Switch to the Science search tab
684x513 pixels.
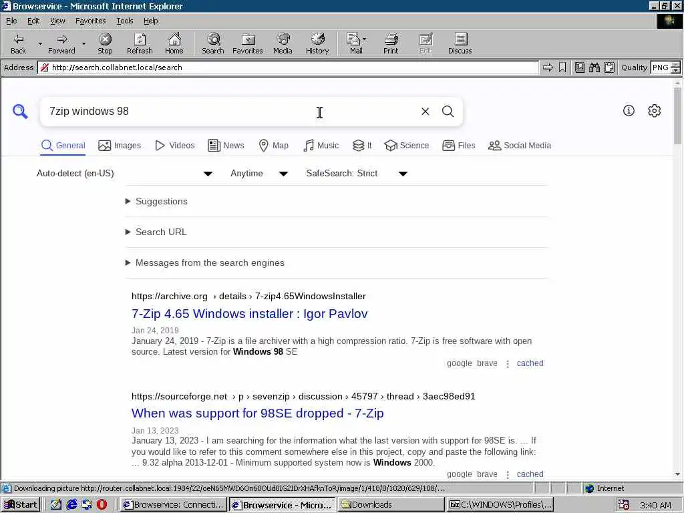click(407, 145)
